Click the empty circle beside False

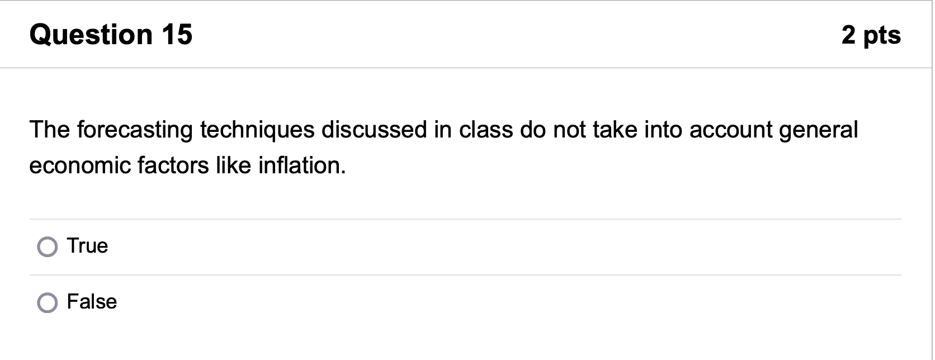(x=48, y=302)
